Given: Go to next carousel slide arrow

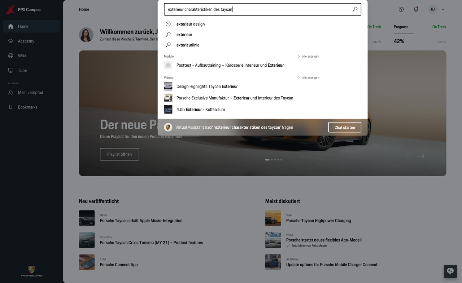Looking at the screenshot, I should tap(421, 156).
